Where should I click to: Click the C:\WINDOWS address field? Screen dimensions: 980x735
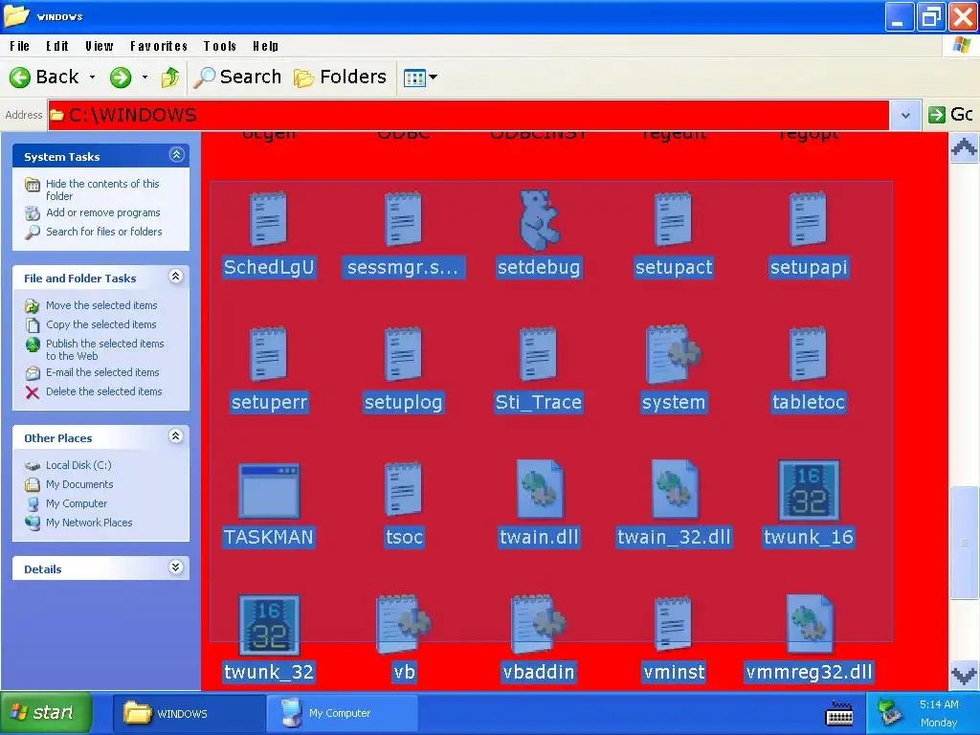coord(469,115)
